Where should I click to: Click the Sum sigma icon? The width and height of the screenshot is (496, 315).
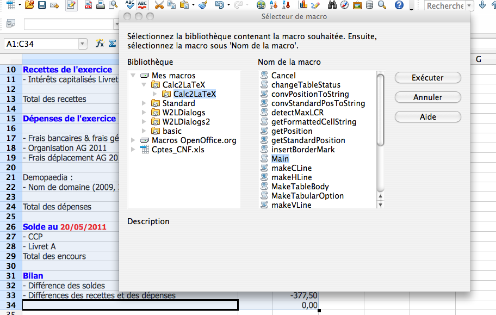[x=112, y=44]
